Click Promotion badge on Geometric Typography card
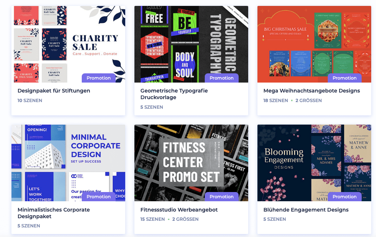The height and width of the screenshot is (237, 376). coord(222,78)
